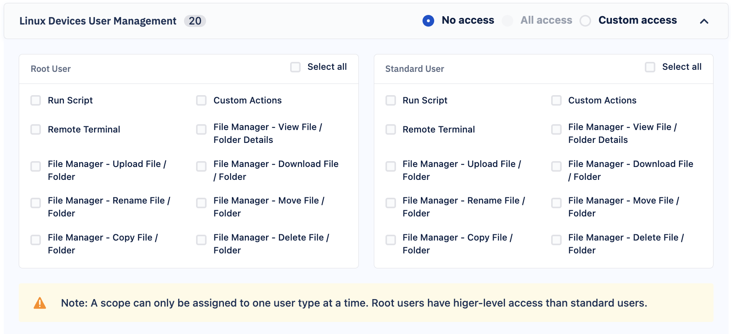Image resolution: width=731 pixels, height=334 pixels.
Task: Check Select all for Standard User
Action: click(x=650, y=67)
